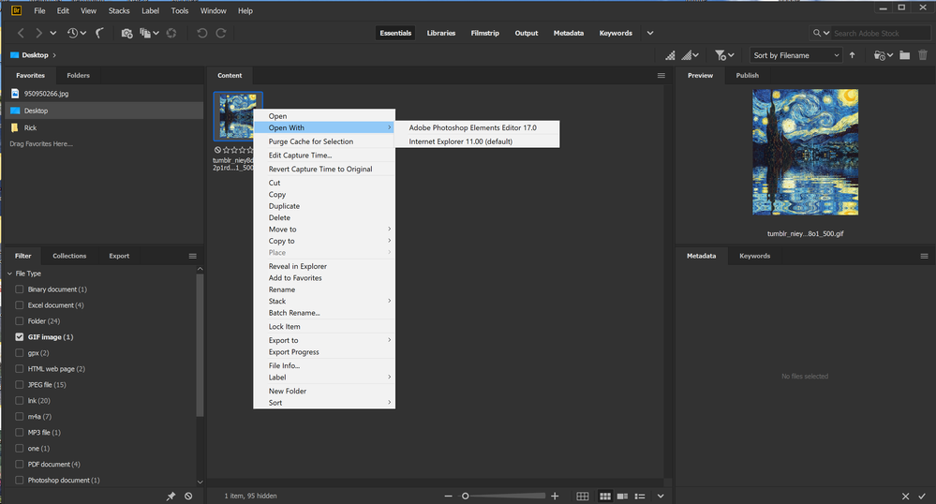Check the JPEG file (15) filter

coord(20,385)
